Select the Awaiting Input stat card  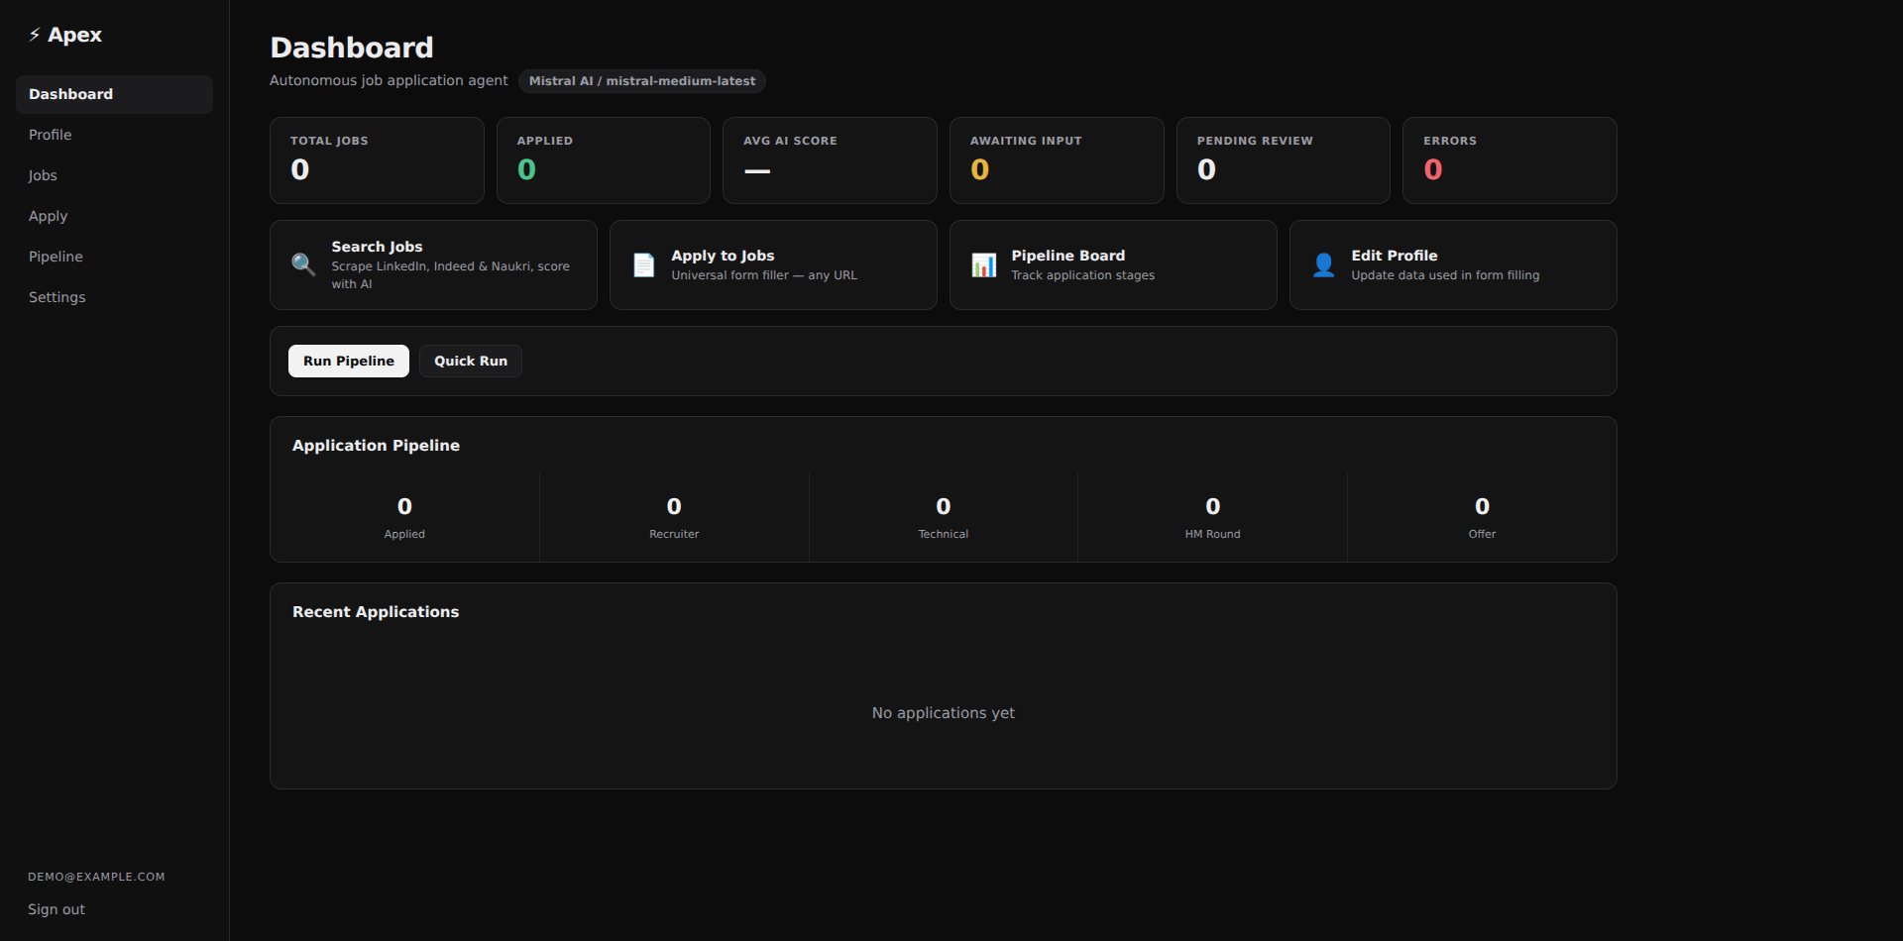[x=1057, y=160]
